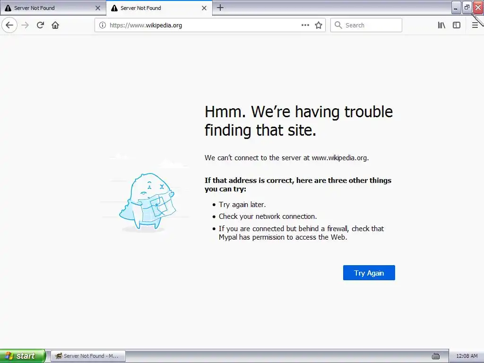
Task: Click the search magnifier icon
Action: [x=338, y=25]
